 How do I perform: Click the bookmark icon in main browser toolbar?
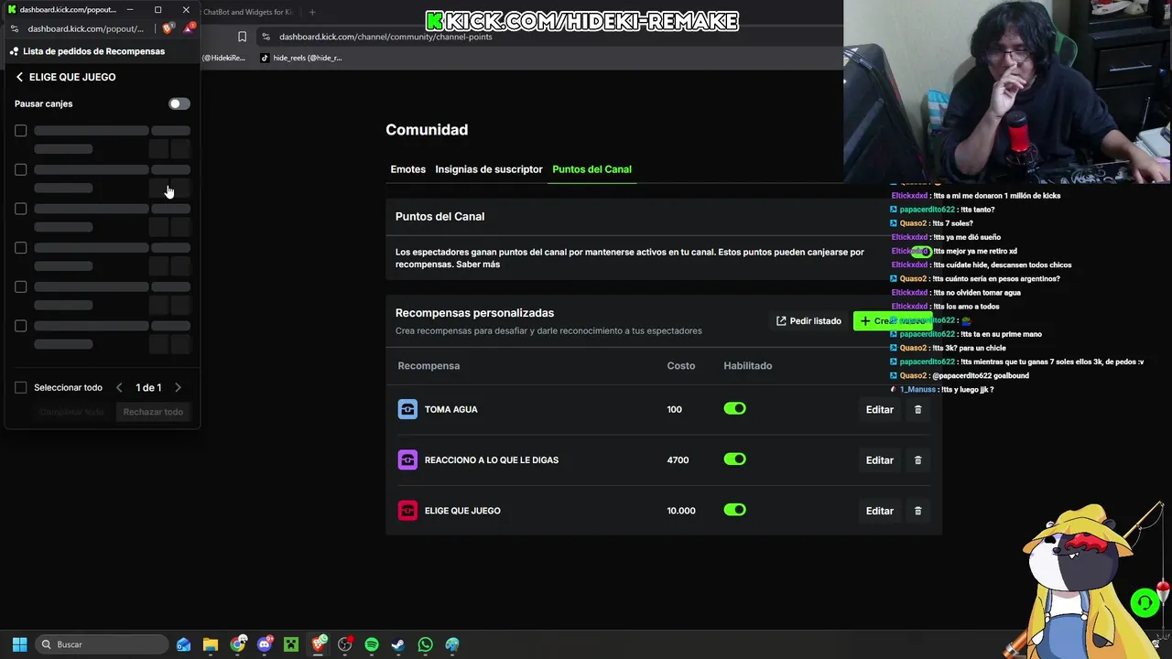[242, 37]
